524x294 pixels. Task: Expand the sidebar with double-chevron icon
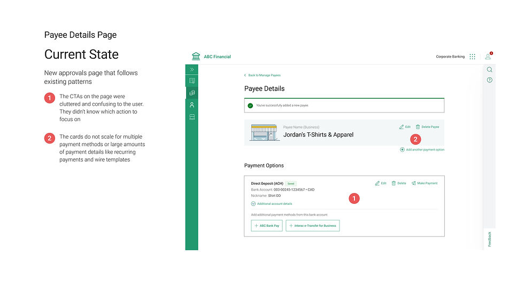192,70
